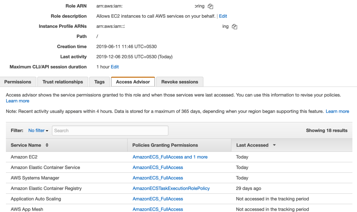Go to the Revoke sessions tab
The width and height of the screenshot is (357, 212).
[x=180, y=82]
